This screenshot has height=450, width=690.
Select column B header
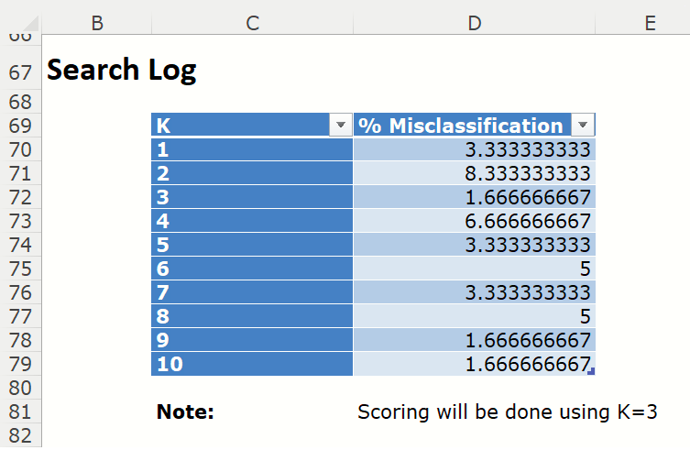pos(96,23)
